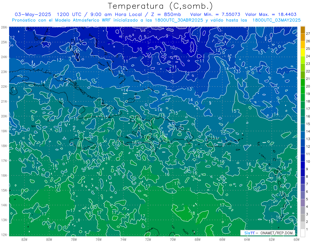Click the "16N" latitude axis label
The width and height of the screenshot is (315, 243).
pos(4,175)
